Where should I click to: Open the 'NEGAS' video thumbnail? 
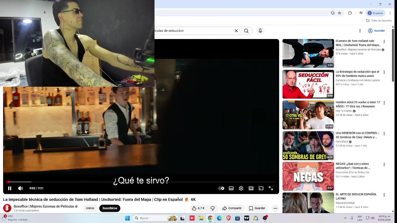coord(308,176)
